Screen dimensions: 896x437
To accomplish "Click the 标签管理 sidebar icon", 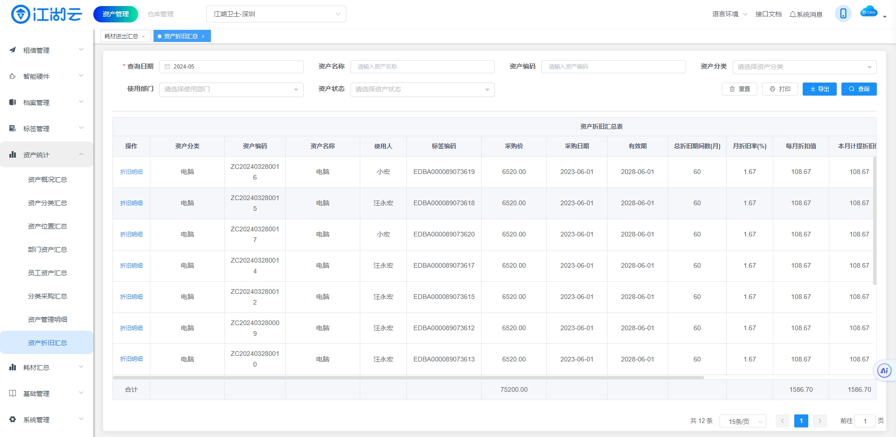I will click(x=13, y=128).
